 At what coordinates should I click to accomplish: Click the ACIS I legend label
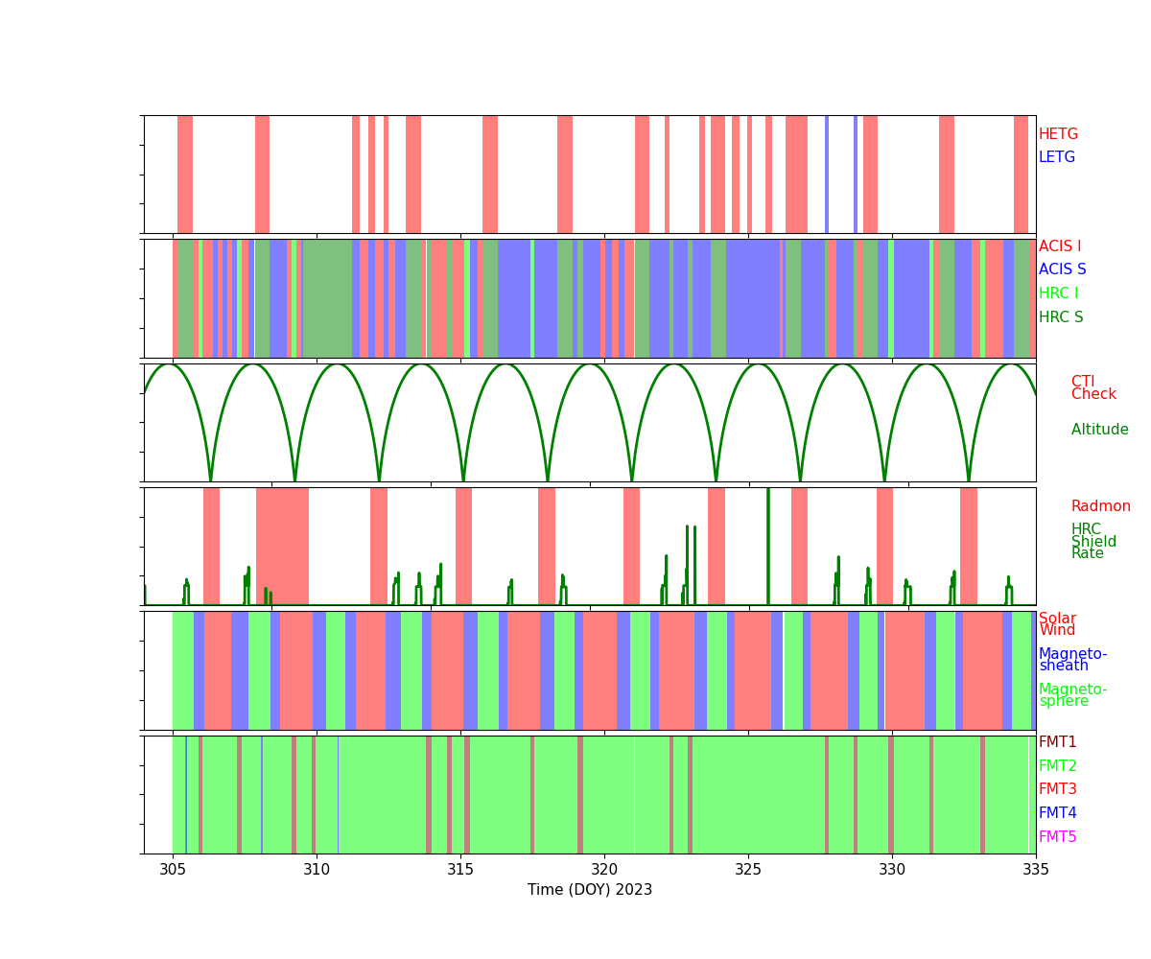1059,246
